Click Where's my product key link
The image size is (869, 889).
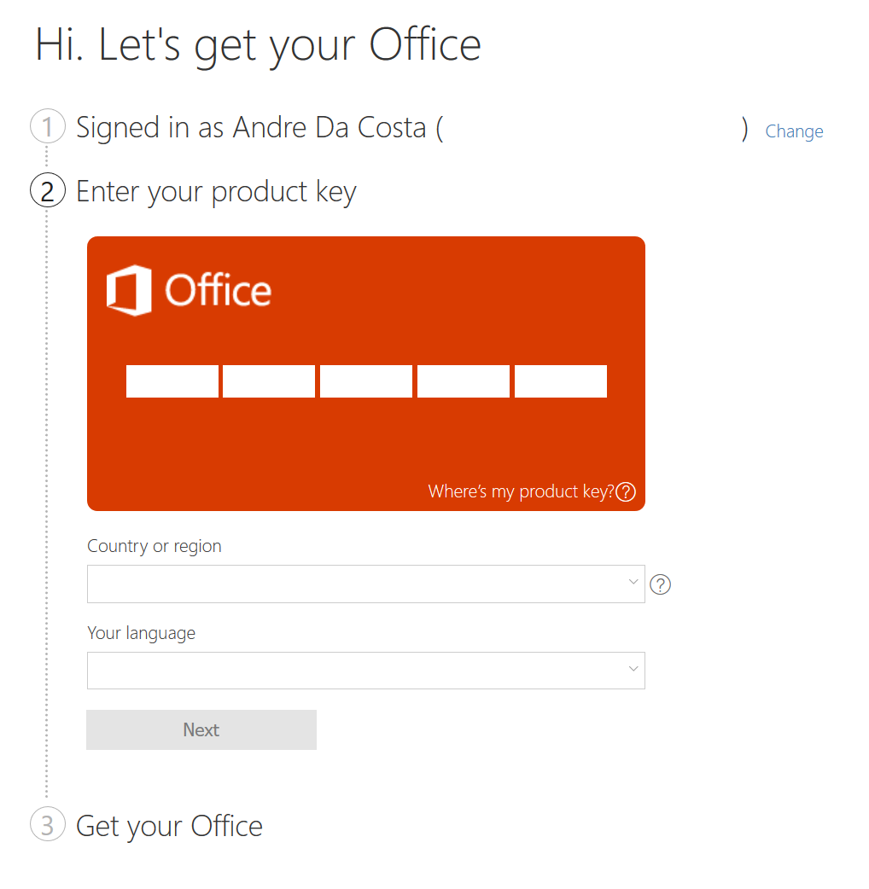pyautogui.click(x=521, y=491)
